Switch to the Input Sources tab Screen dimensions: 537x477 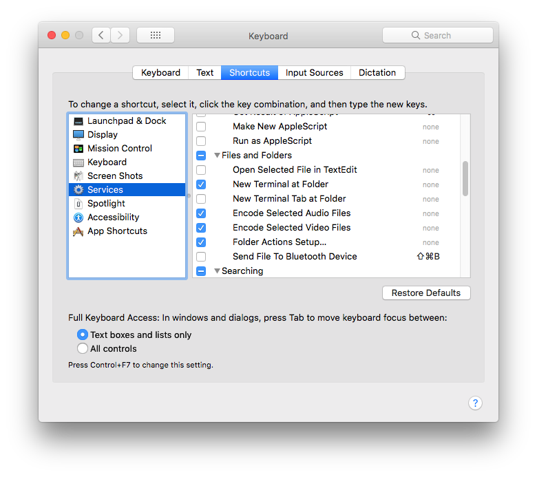tap(314, 73)
